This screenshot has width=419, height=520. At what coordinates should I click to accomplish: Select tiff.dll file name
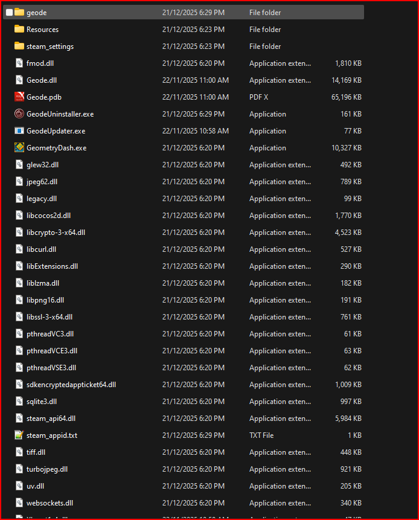tap(36, 452)
